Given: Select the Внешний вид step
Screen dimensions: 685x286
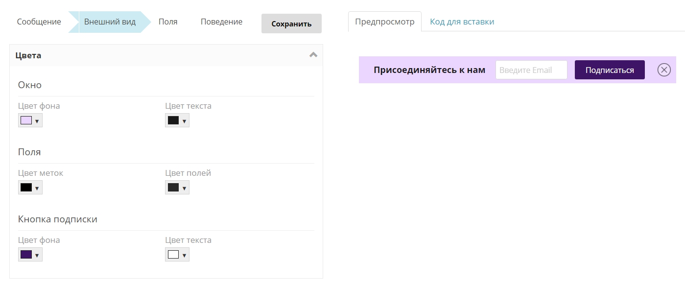Looking at the screenshot, I should pos(110,22).
